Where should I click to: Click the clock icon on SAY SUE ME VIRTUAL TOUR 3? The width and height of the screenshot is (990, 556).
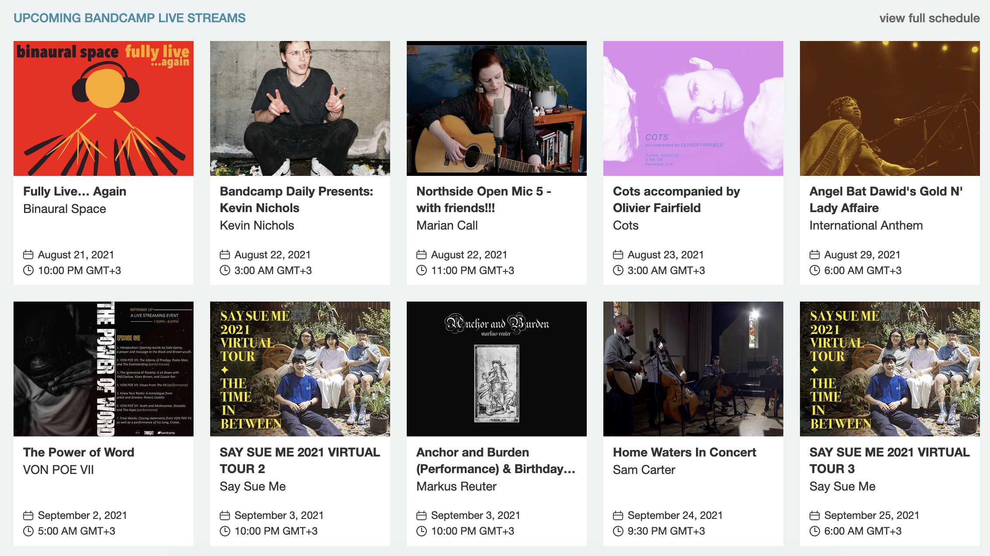pyautogui.click(x=815, y=531)
